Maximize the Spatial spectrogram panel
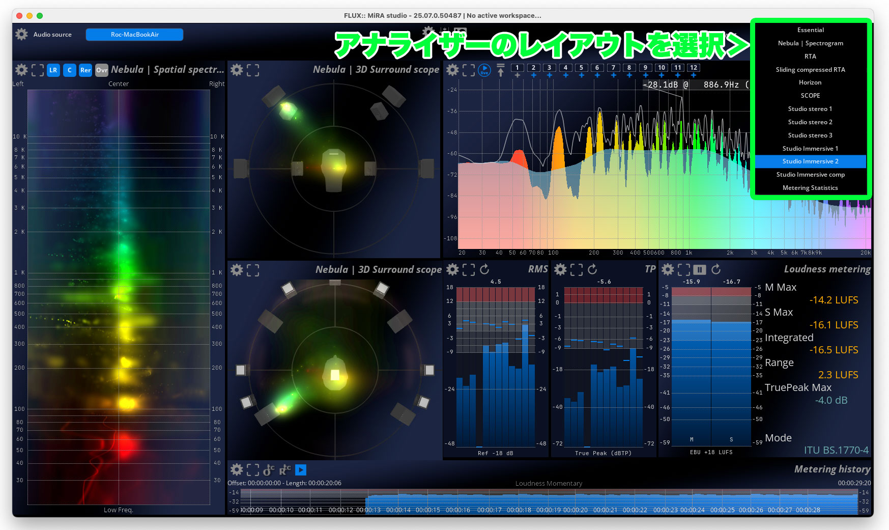This screenshot has height=530, width=889. click(38, 70)
